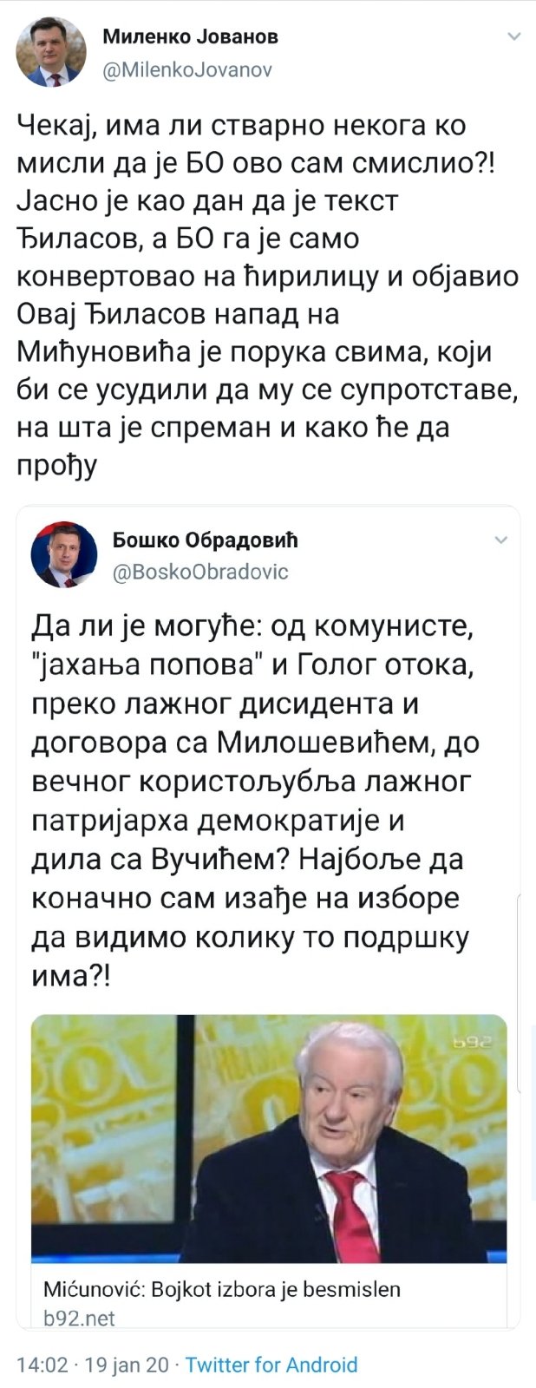Open Boško Obradović's profile avatar
This screenshot has width=536, height=1388.
tap(64, 555)
